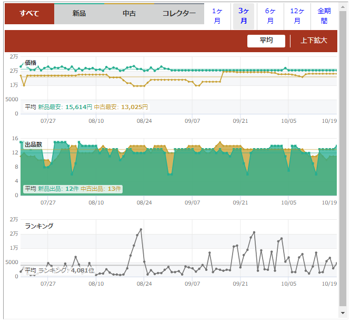Show the 全期間 range
Image resolution: width=351 pixels, height=322 pixels.
(x=324, y=16)
